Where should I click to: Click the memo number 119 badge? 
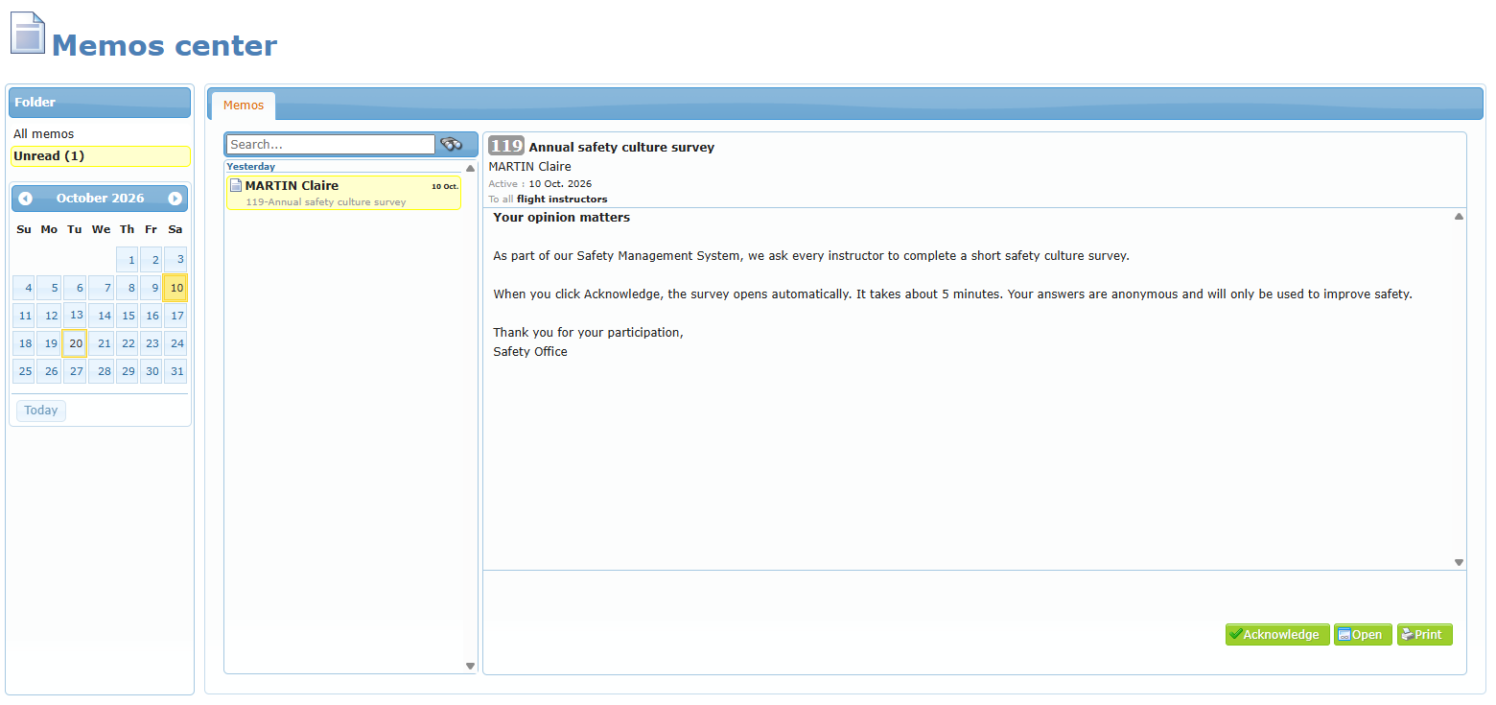(506, 146)
